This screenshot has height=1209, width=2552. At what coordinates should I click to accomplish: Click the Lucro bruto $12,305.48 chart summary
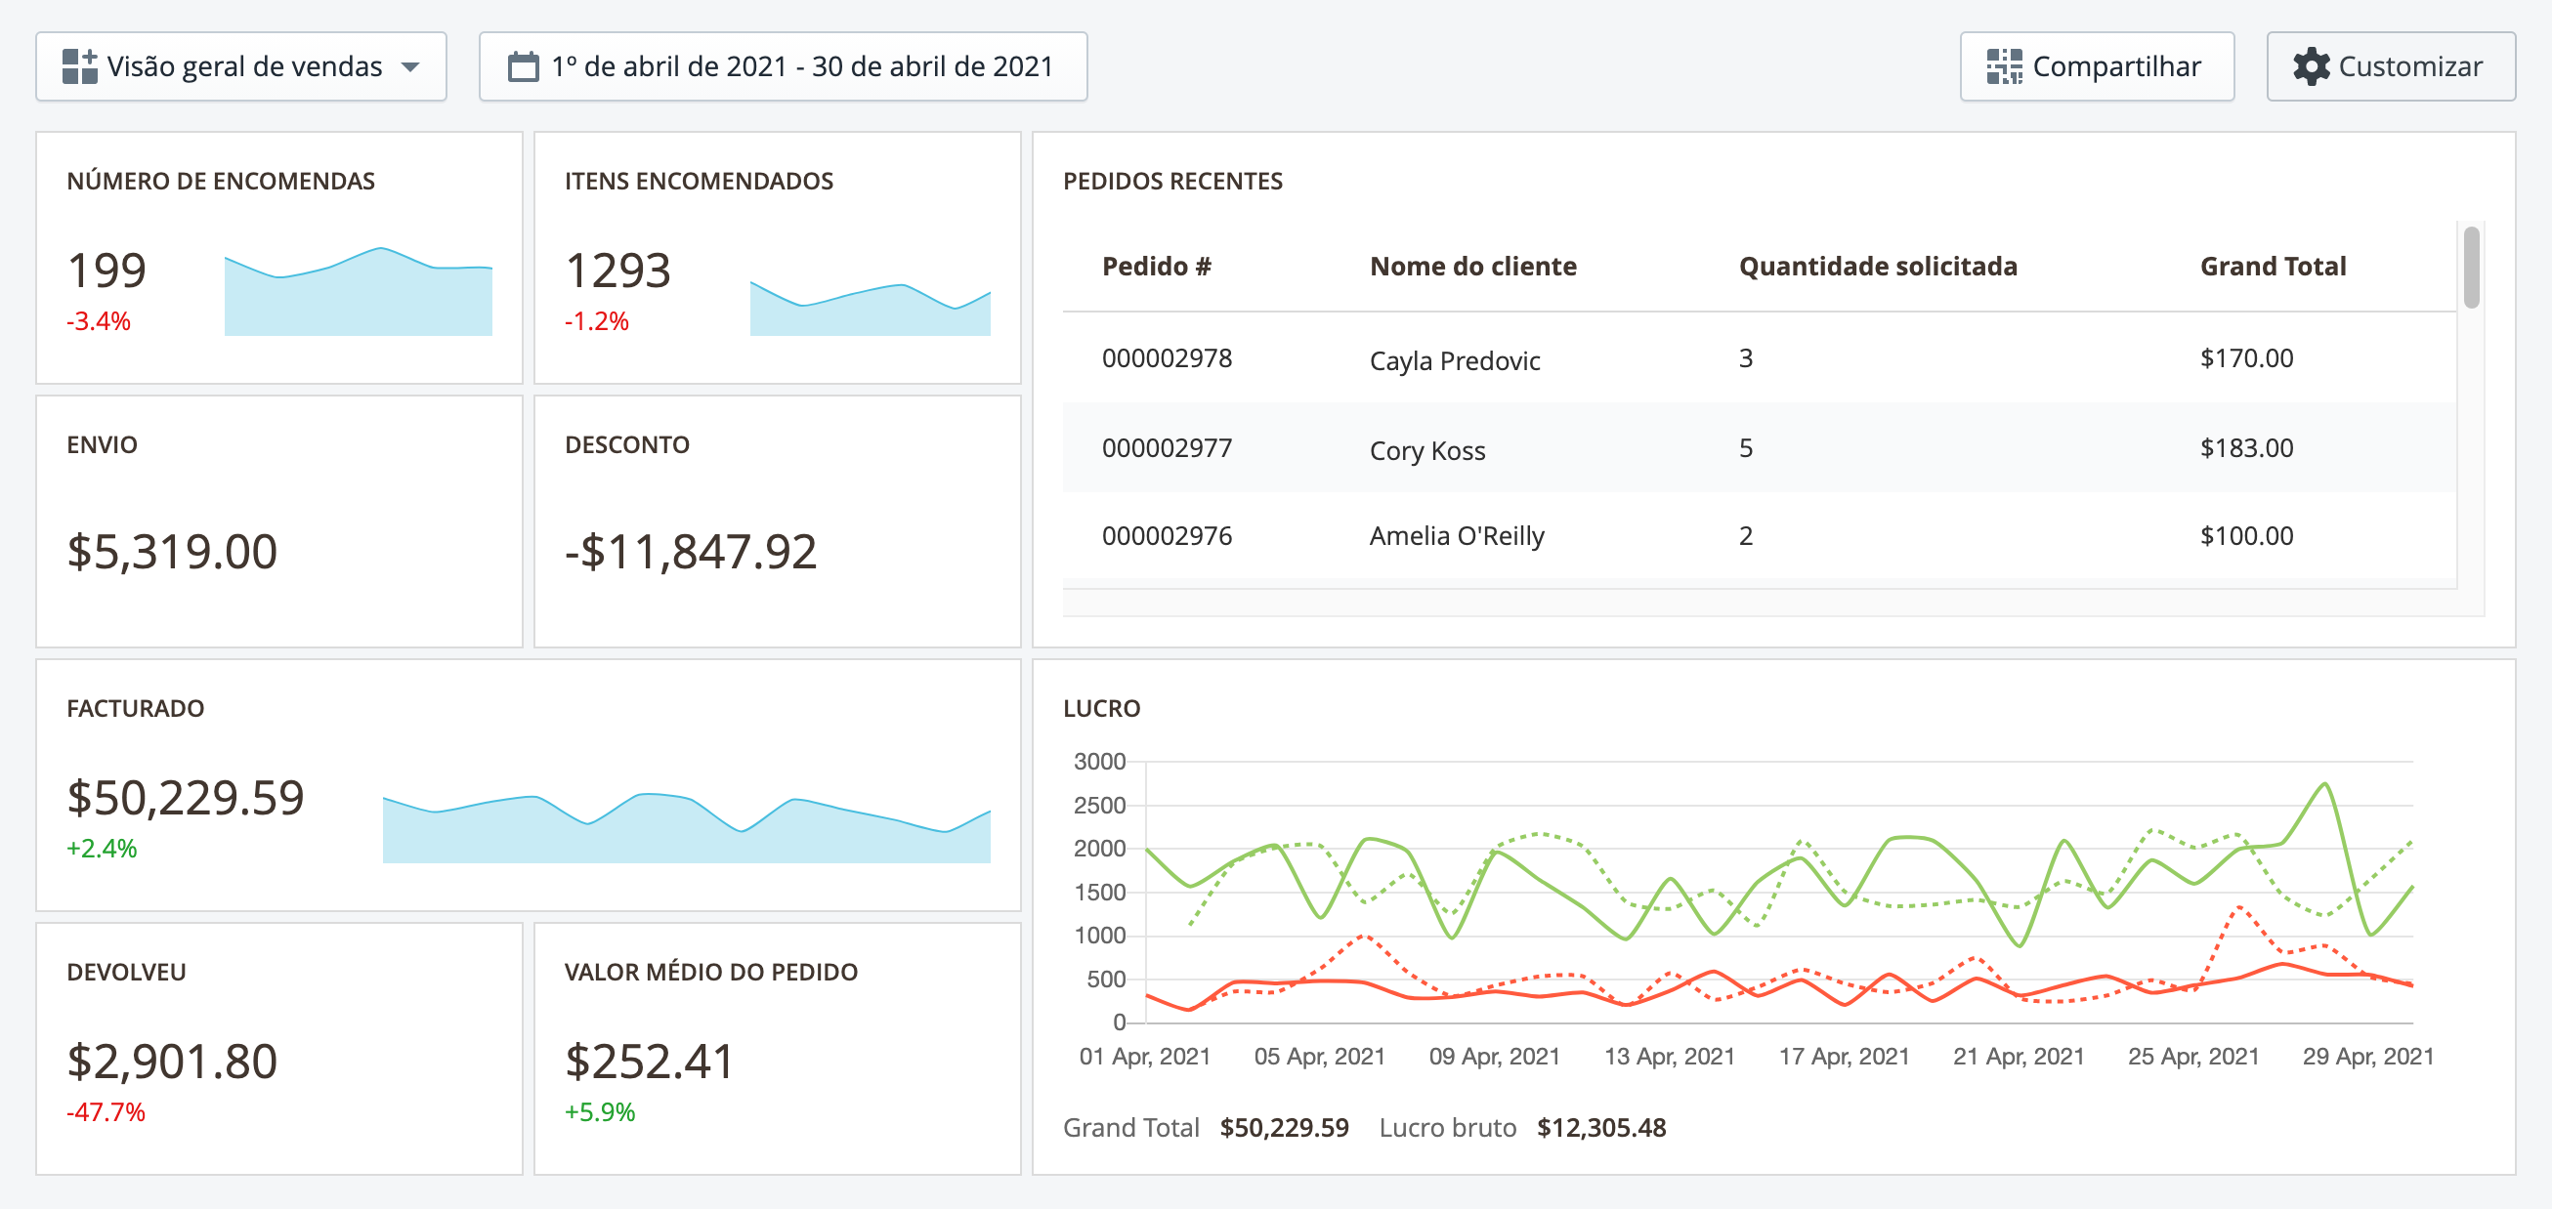point(1522,1128)
